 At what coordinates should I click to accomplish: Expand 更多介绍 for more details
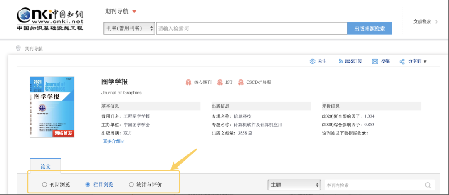tap(113, 141)
